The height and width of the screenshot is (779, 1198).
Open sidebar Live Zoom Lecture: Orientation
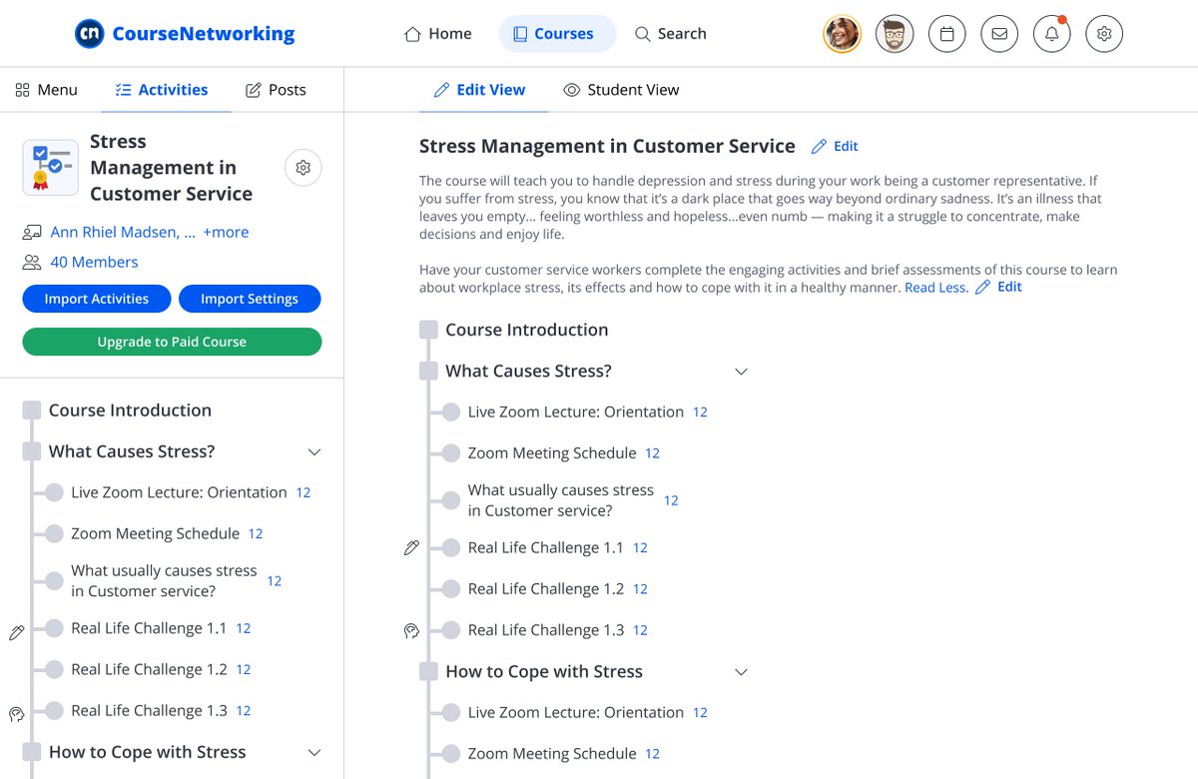[x=179, y=492]
